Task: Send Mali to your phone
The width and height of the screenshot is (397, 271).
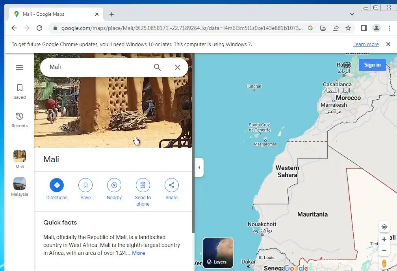Action: pyautogui.click(x=143, y=193)
